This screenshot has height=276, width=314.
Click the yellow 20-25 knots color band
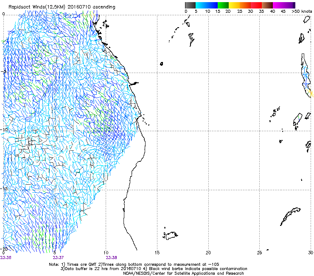click(234, 5)
